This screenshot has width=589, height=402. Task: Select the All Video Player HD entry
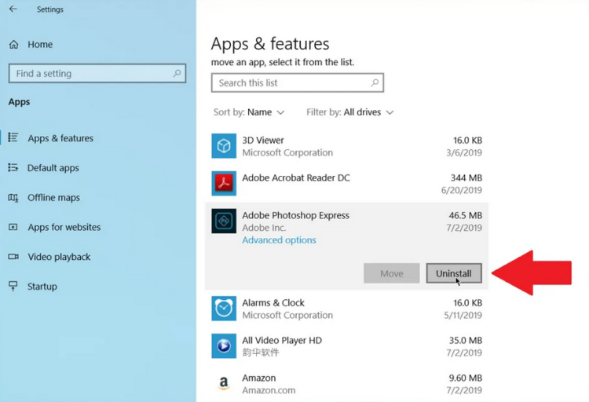pos(346,346)
